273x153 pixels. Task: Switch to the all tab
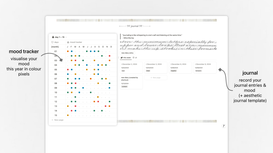(135, 58)
